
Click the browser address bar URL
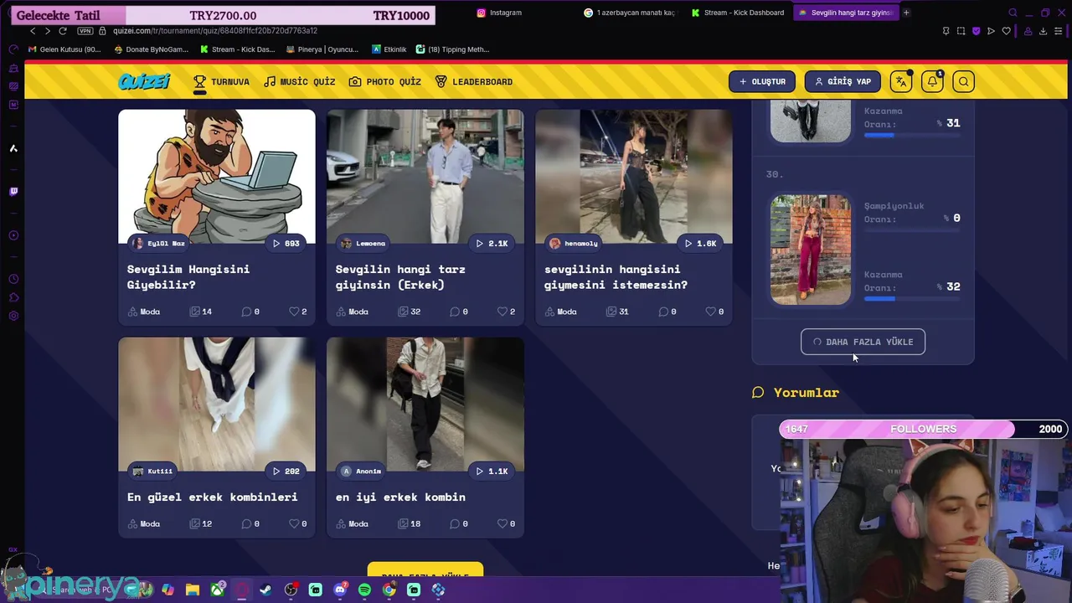tap(215, 31)
